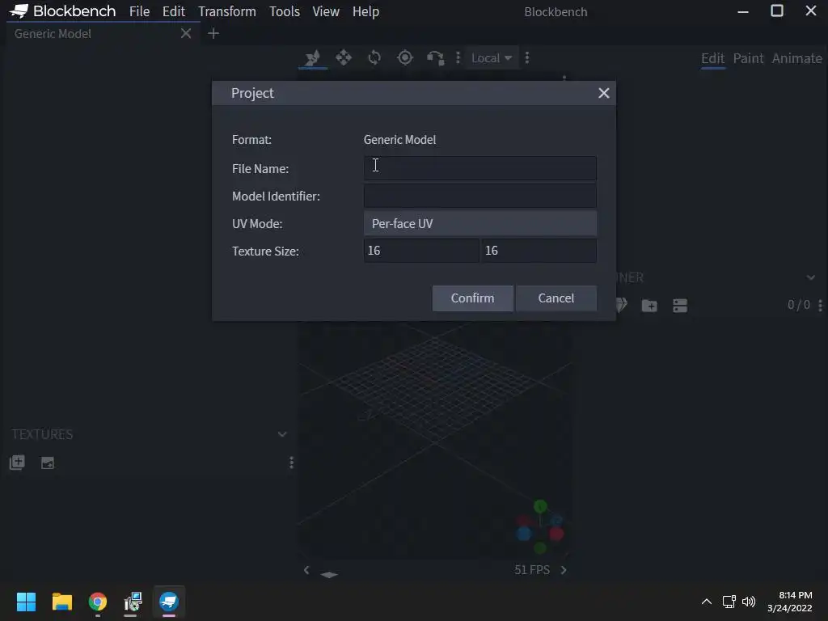Open the Help menu
The width and height of the screenshot is (828, 621).
pos(366,11)
